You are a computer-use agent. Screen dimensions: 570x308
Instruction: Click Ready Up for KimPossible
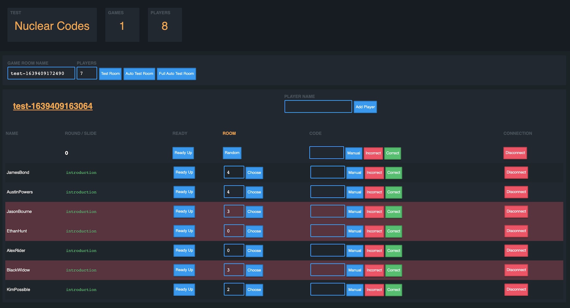(184, 289)
